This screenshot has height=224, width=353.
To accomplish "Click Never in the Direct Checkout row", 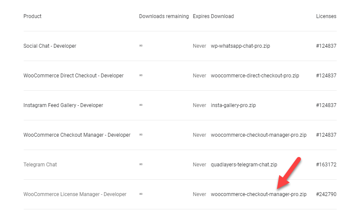I will pos(200,76).
